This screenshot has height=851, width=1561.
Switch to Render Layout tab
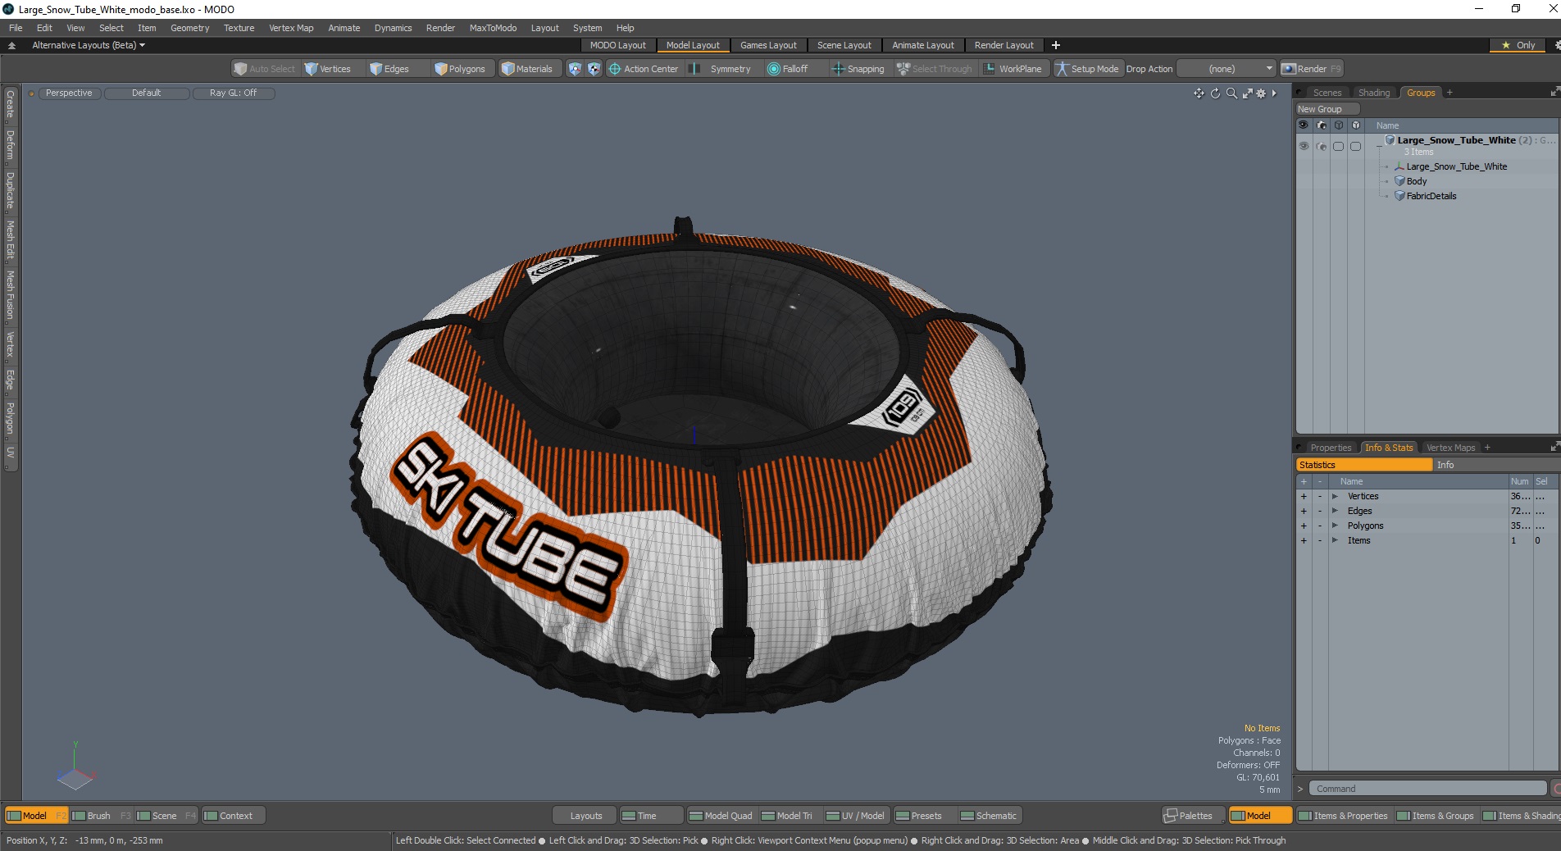click(x=1004, y=45)
